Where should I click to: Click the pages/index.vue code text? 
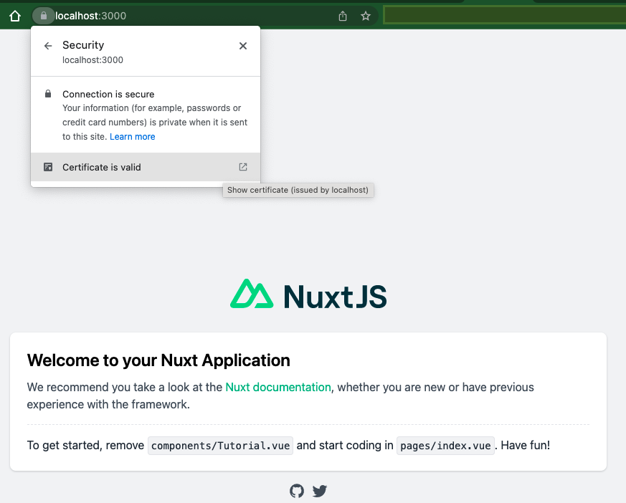pos(445,446)
